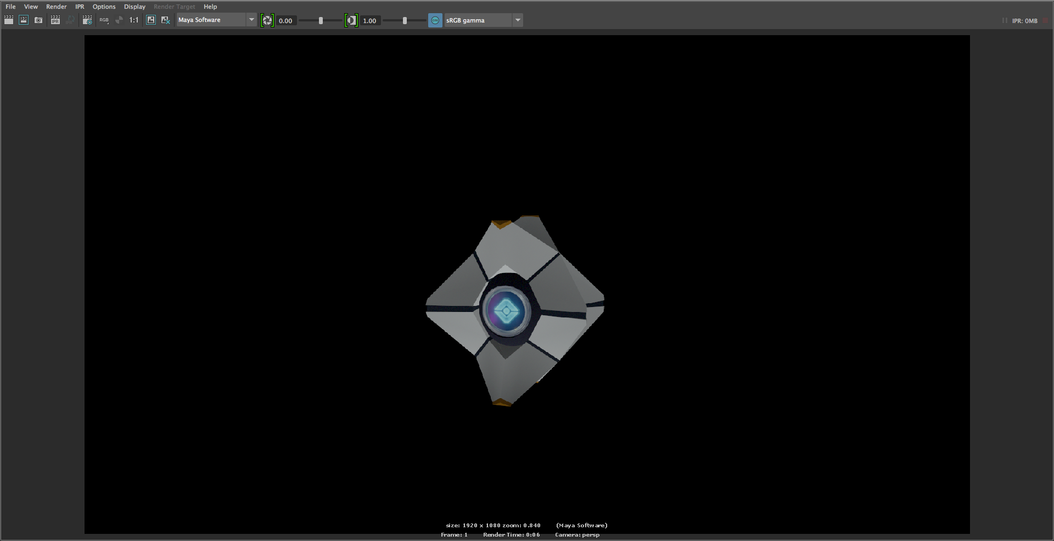Click the size 1920 x 1080 zoom text

(493, 526)
